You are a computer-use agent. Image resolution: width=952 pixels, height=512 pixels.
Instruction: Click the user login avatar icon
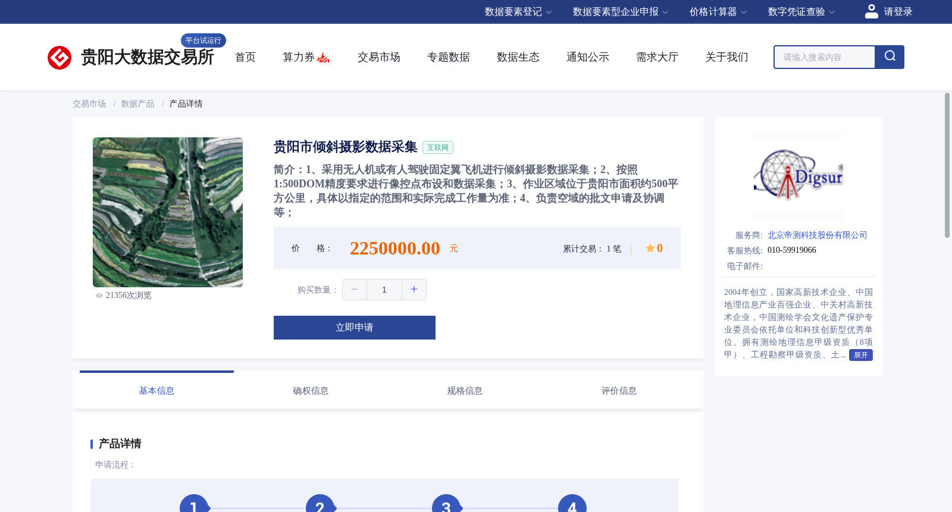coord(872,11)
